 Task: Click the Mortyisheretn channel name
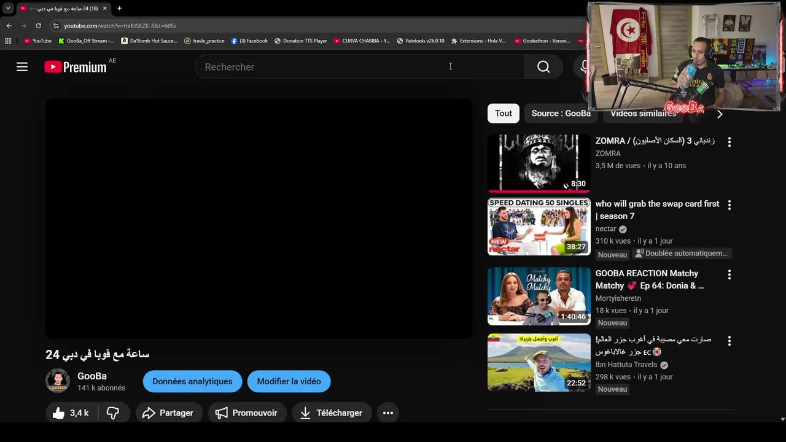pos(618,298)
